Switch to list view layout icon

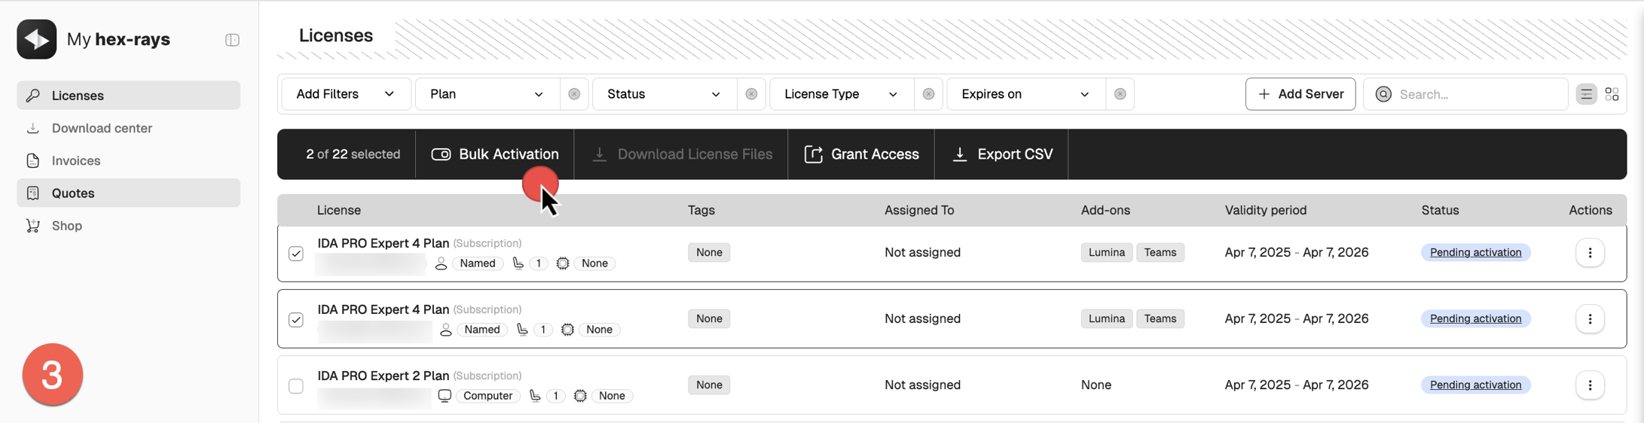click(x=1586, y=94)
